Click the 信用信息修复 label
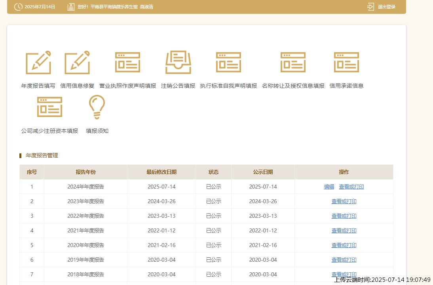 pyautogui.click(x=77, y=86)
